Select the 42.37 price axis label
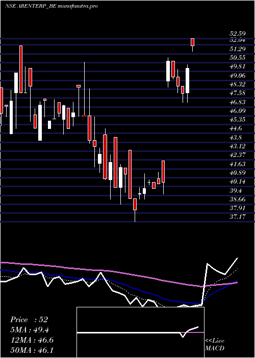255x358 pixels. 237,155
